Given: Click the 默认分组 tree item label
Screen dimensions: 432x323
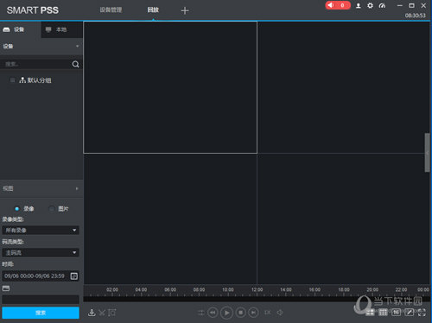Looking at the screenshot, I should click(x=40, y=80).
